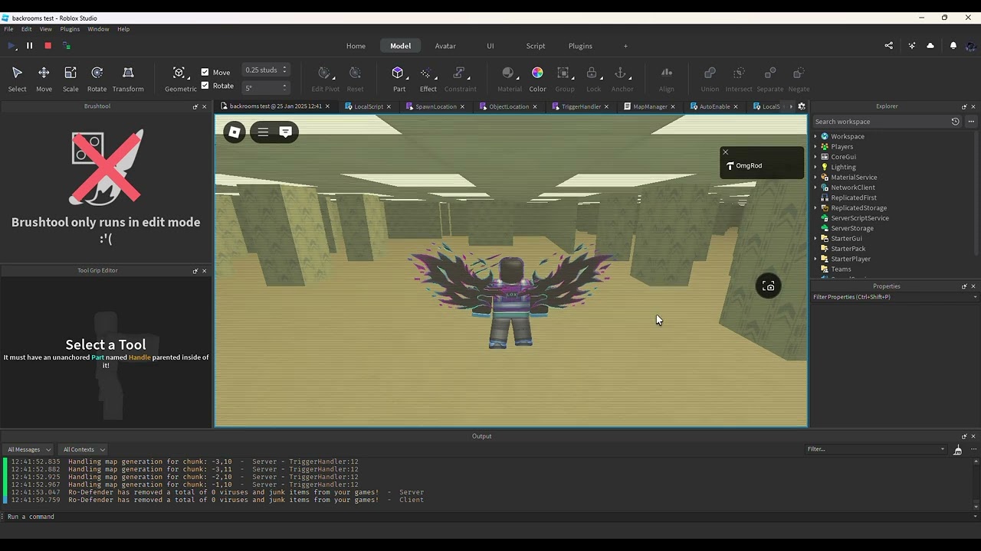Pick the Rotate tool
Image resolution: width=981 pixels, height=551 pixels.
click(x=97, y=79)
